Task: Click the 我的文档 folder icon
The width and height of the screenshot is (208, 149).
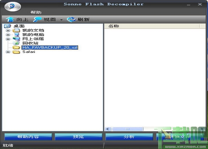Action: tap(16, 30)
